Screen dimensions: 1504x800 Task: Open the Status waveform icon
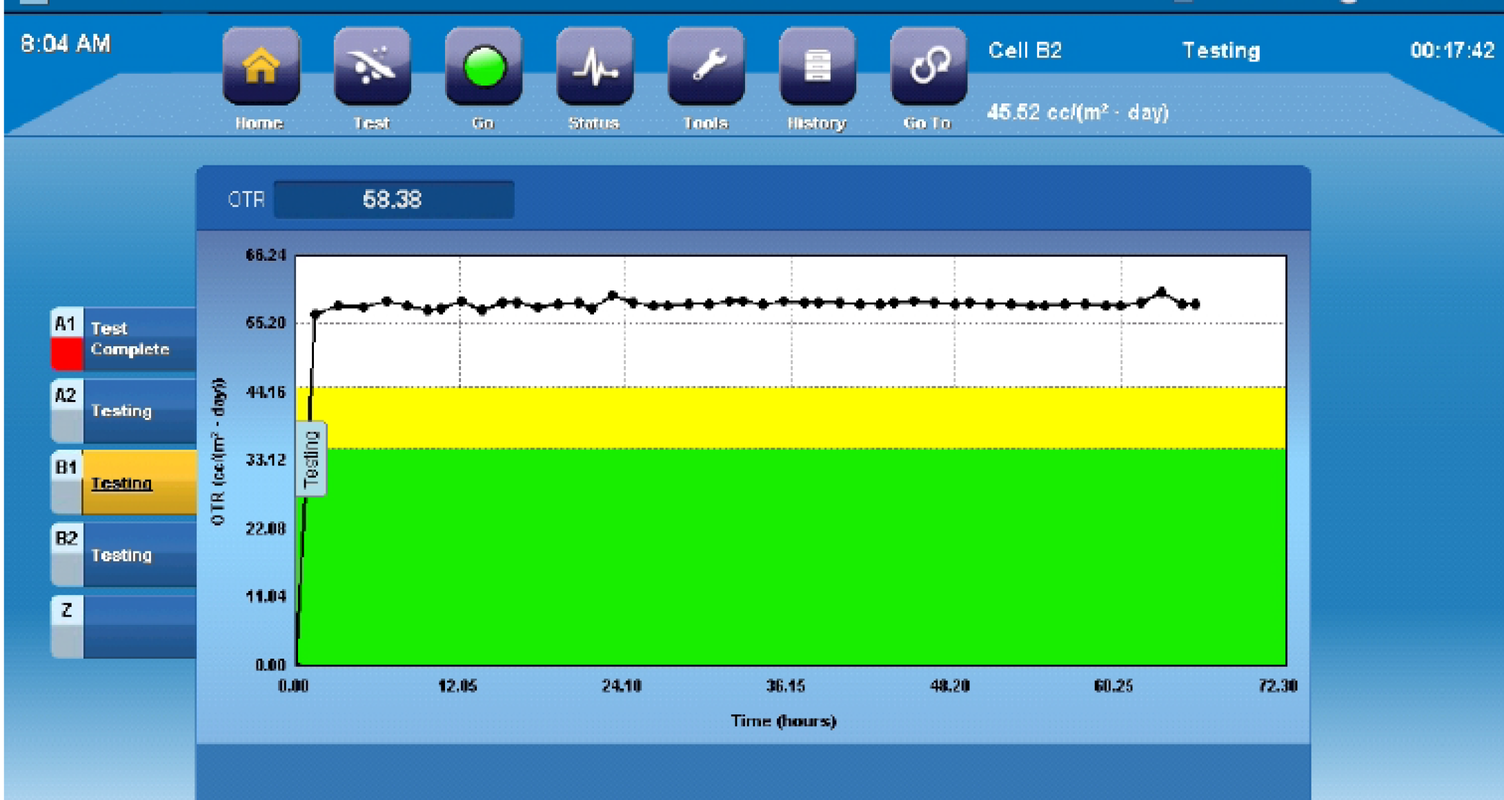(595, 68)
